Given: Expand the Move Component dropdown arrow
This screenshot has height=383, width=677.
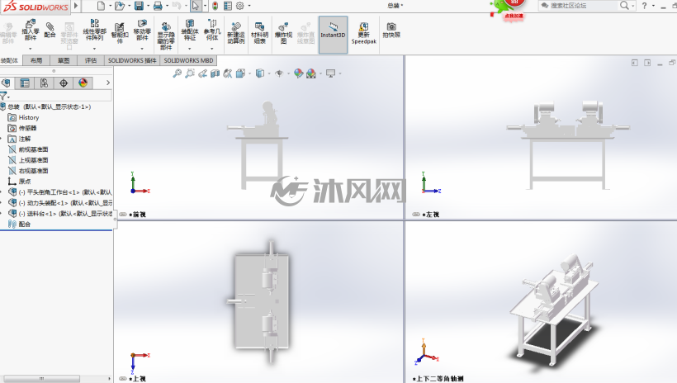Looking at the screenshot, I should [x=142, y=49].
